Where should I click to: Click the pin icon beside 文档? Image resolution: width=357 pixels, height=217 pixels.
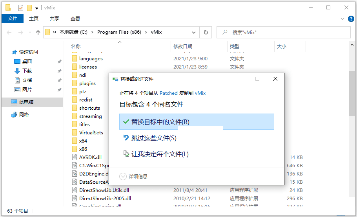[x=59, y=80]
